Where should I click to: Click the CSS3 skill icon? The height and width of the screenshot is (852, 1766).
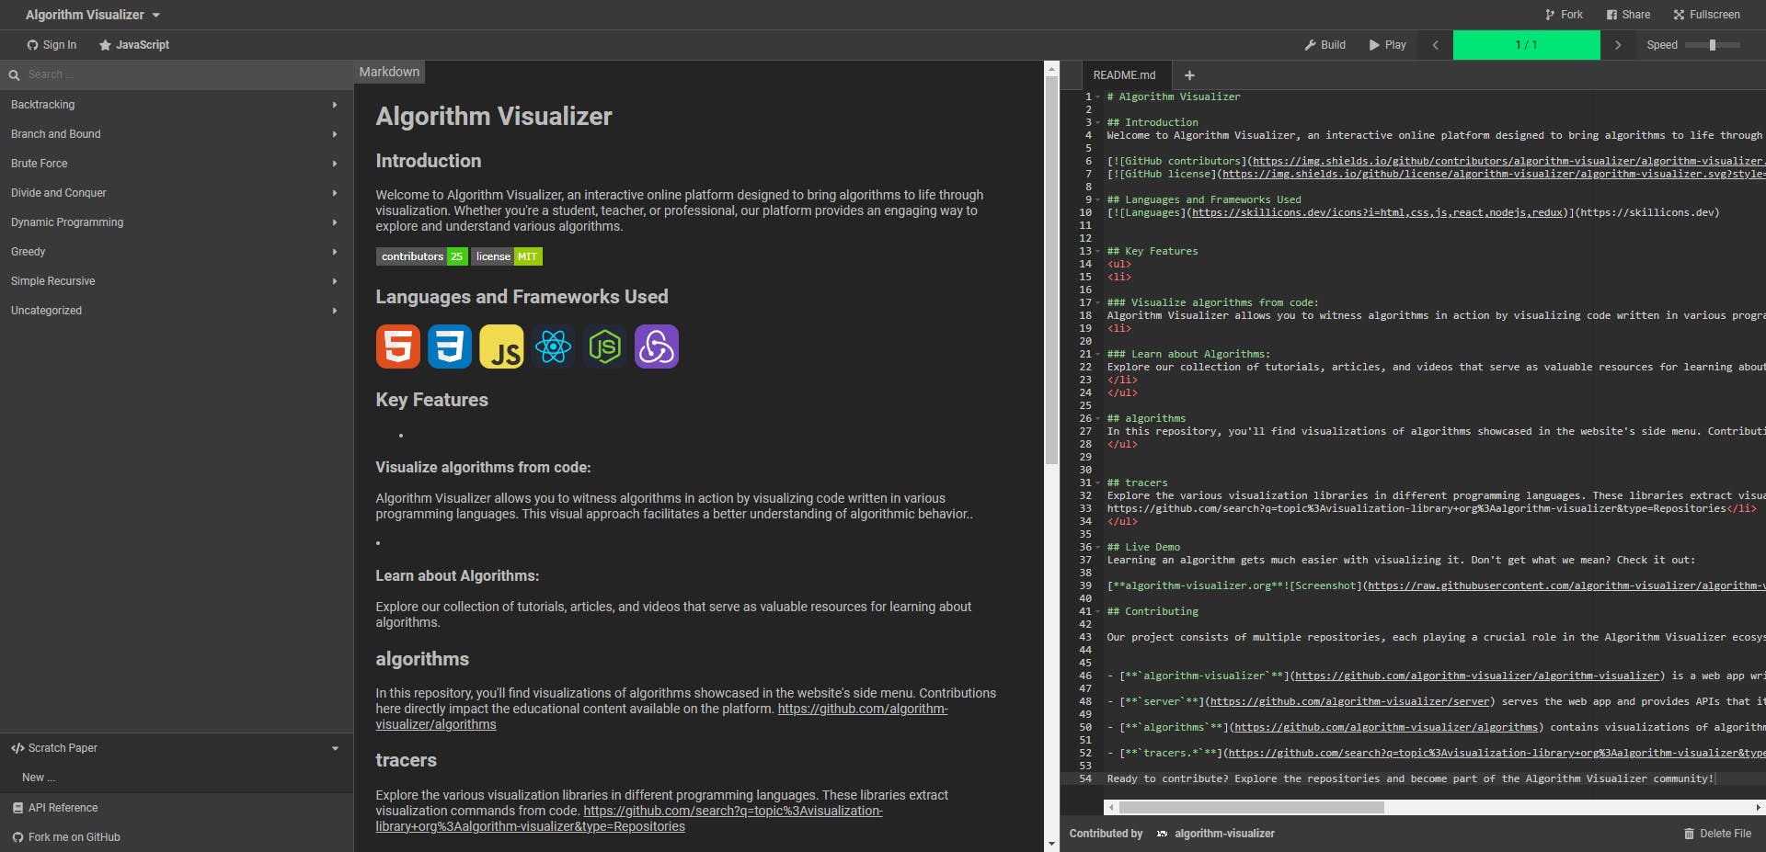click(x=450, y=346)
